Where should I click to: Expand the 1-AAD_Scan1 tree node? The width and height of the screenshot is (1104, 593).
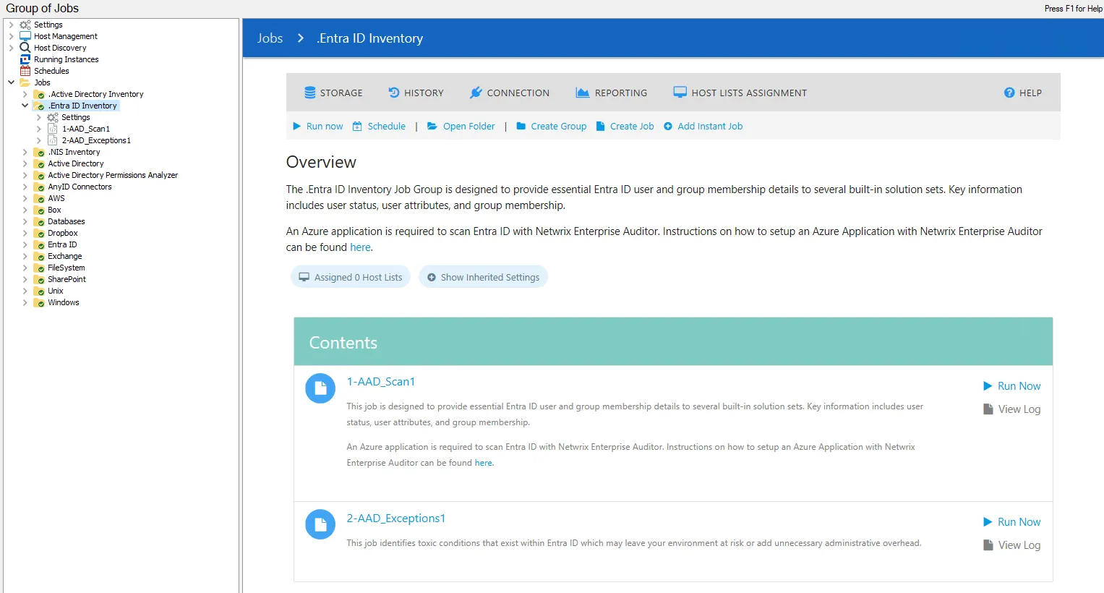tap(38, 129)
